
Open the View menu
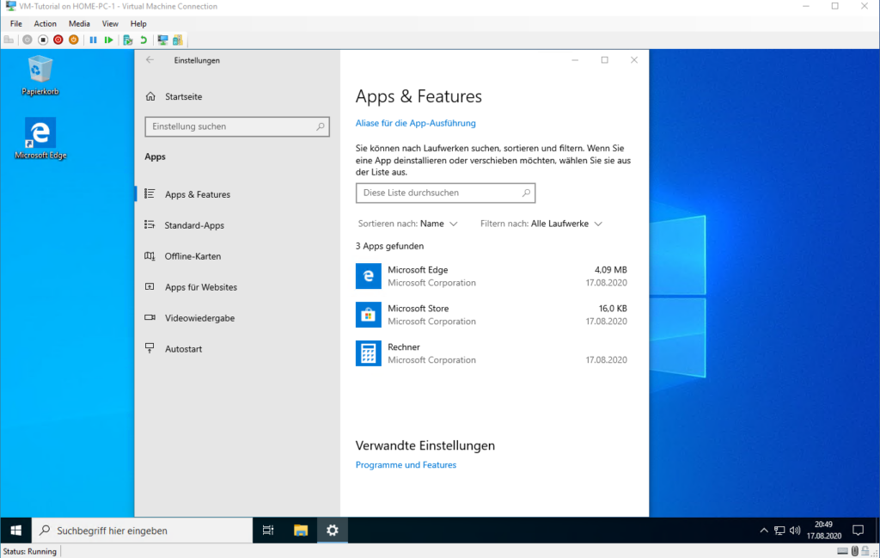(110, 23)
